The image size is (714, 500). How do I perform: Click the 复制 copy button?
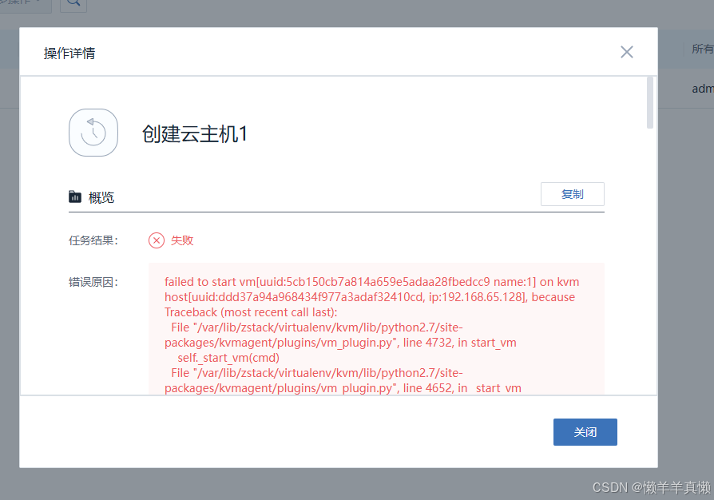(573, 194)
